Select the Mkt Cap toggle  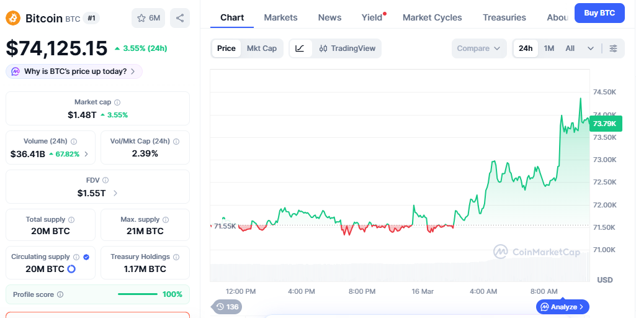(x=262, y=48)
